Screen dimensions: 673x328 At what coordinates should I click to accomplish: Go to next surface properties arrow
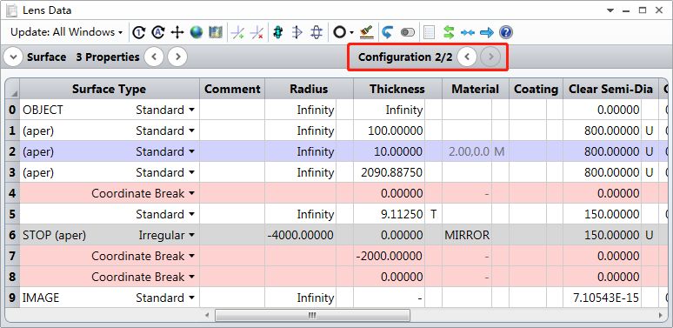click(x=177, y=57)
